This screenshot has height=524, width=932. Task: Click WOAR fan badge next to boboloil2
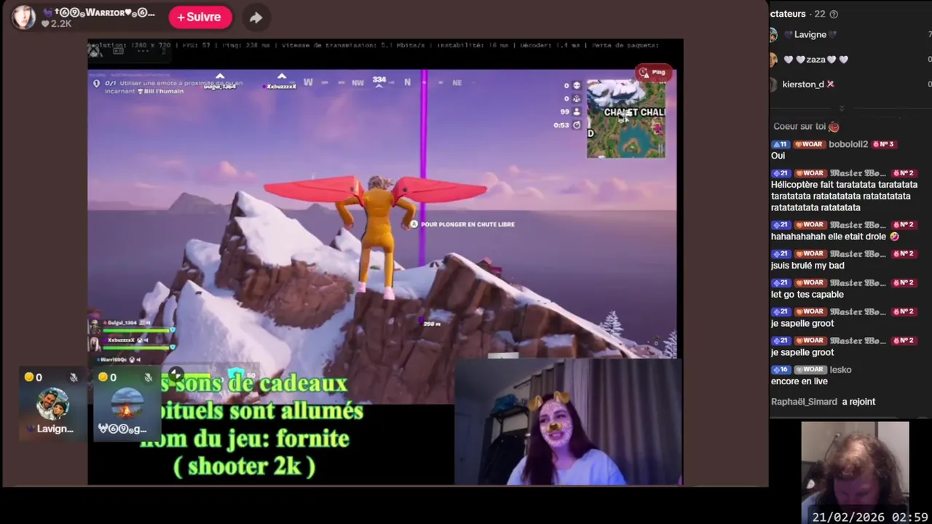[x=809, y=144]
